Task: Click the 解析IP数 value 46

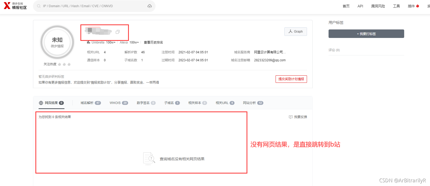Action: (143, 52)
